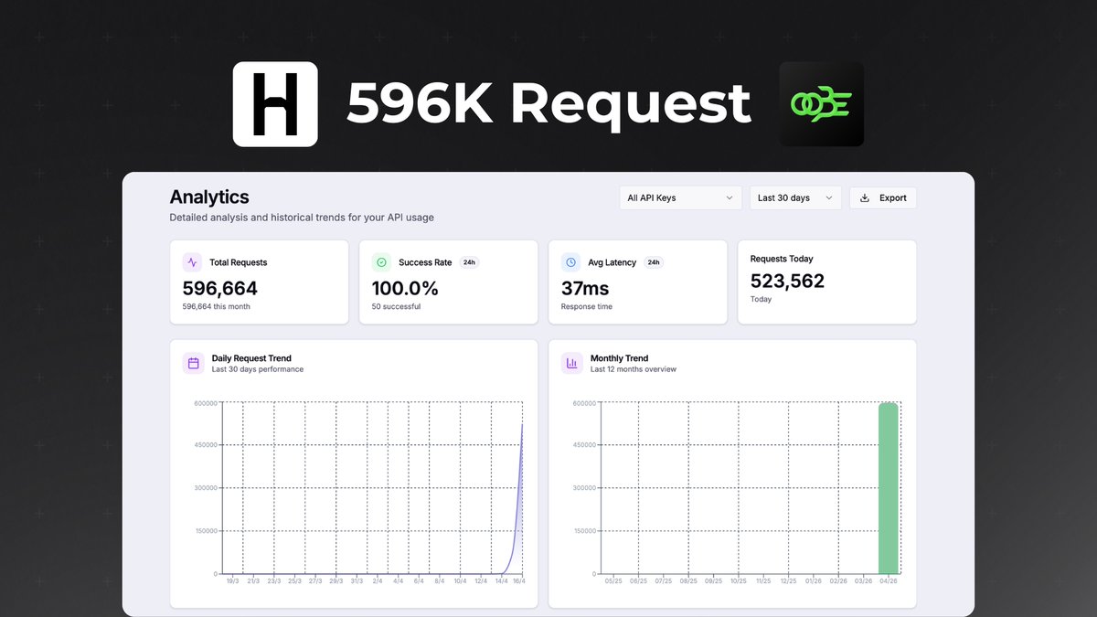Viewport: 1097px width, 617px height.
Task: Click the 'Monthly Trend' title
Action: click(620, 358)
